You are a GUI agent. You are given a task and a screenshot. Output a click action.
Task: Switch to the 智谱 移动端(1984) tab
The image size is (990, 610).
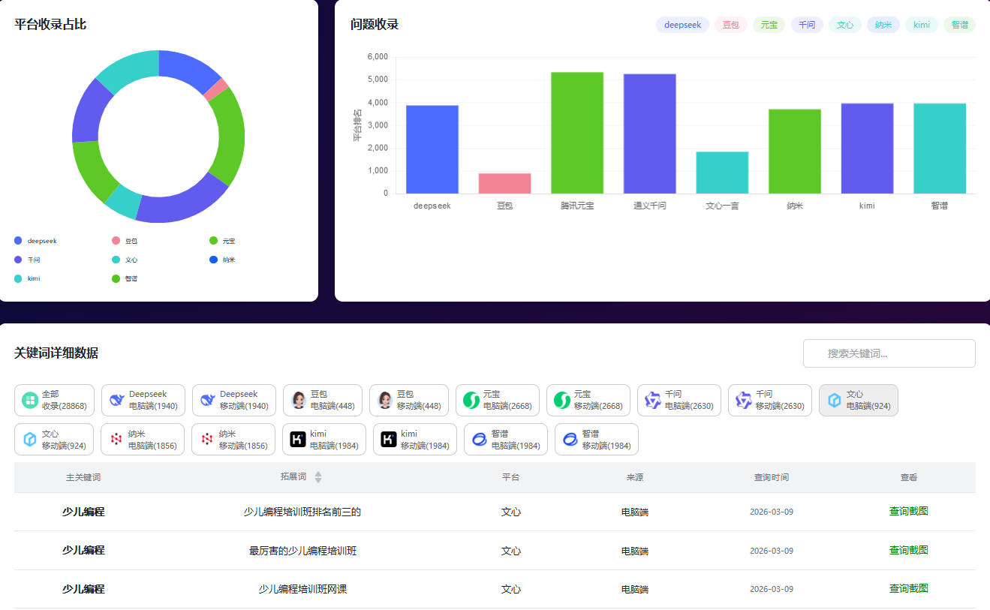597,440
